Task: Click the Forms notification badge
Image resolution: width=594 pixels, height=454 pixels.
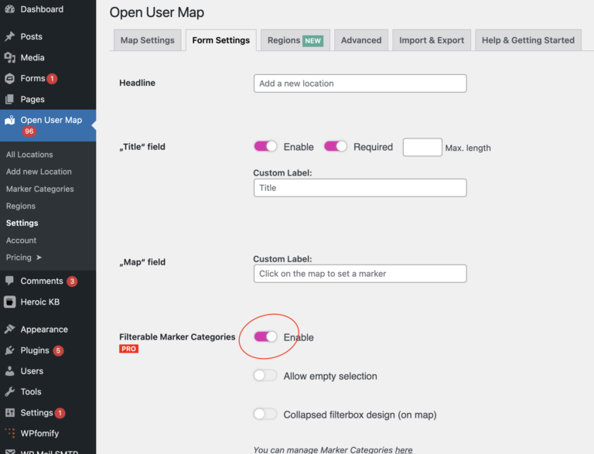Action: pos(52,78)
